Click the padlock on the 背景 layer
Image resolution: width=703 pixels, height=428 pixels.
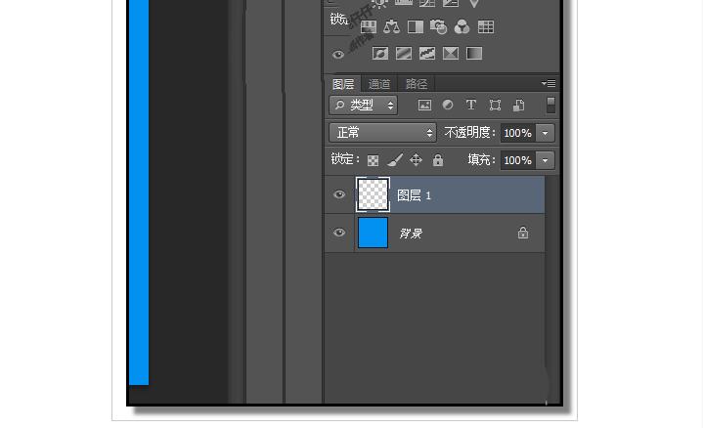pos(523,233)
